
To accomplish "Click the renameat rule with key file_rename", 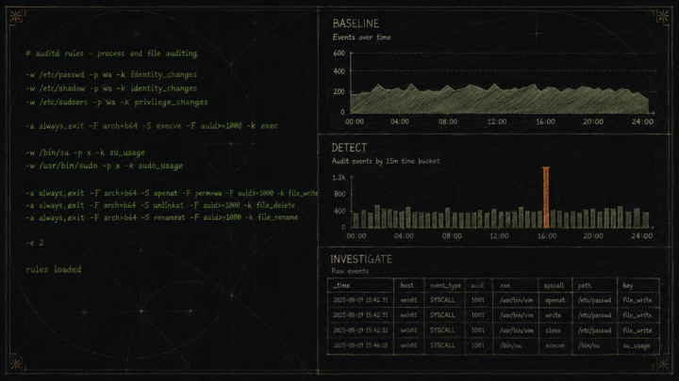I will pos(161,217).
